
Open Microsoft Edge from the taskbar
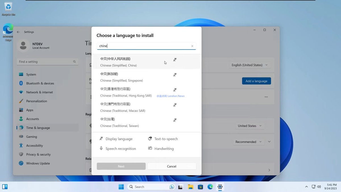click(210, 187)
